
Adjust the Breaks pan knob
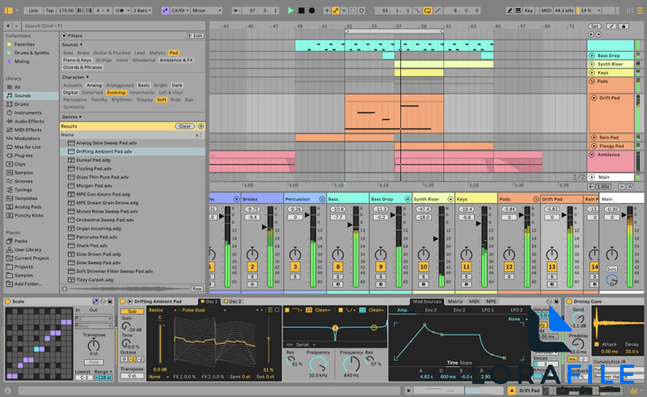tap(252, 254)
